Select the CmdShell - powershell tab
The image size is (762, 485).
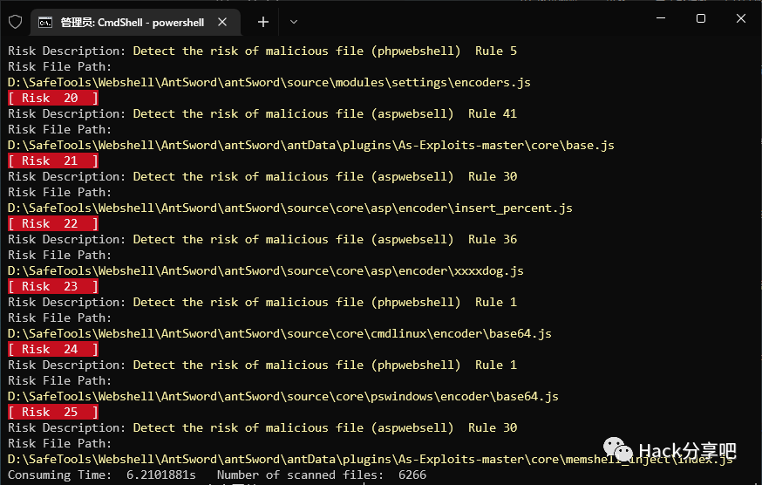[x=135, y=23]
